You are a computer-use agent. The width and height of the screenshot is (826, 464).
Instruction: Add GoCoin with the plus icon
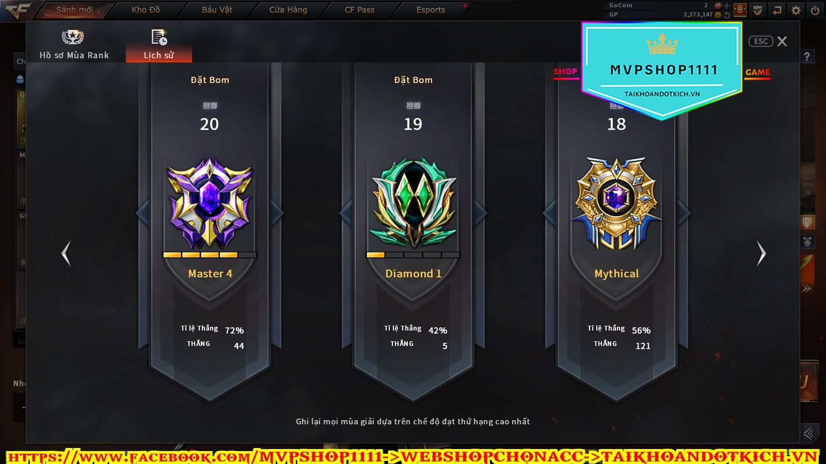pos(727,6)
